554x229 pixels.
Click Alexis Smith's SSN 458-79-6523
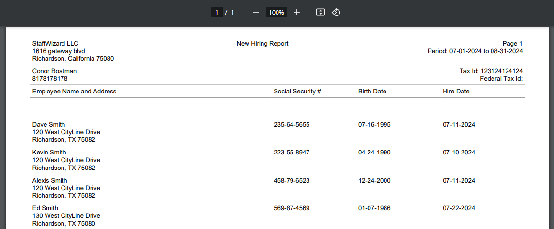coord(292,181)
